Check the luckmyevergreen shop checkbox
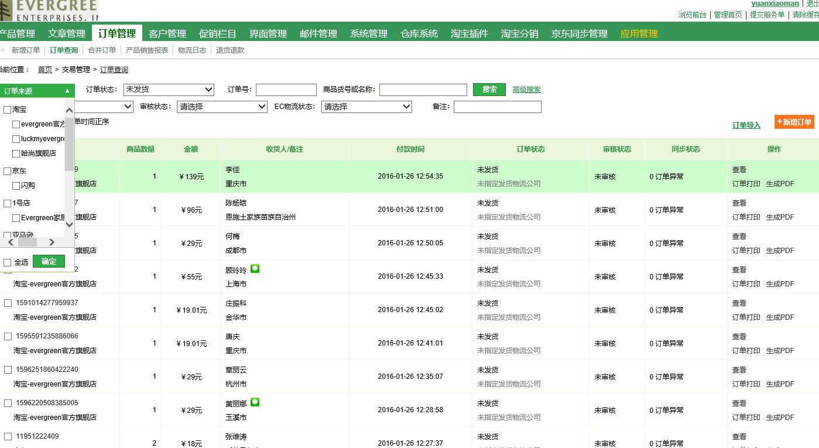Image resolution: width=819 pixels, height=448 pixels. [16, 139]
